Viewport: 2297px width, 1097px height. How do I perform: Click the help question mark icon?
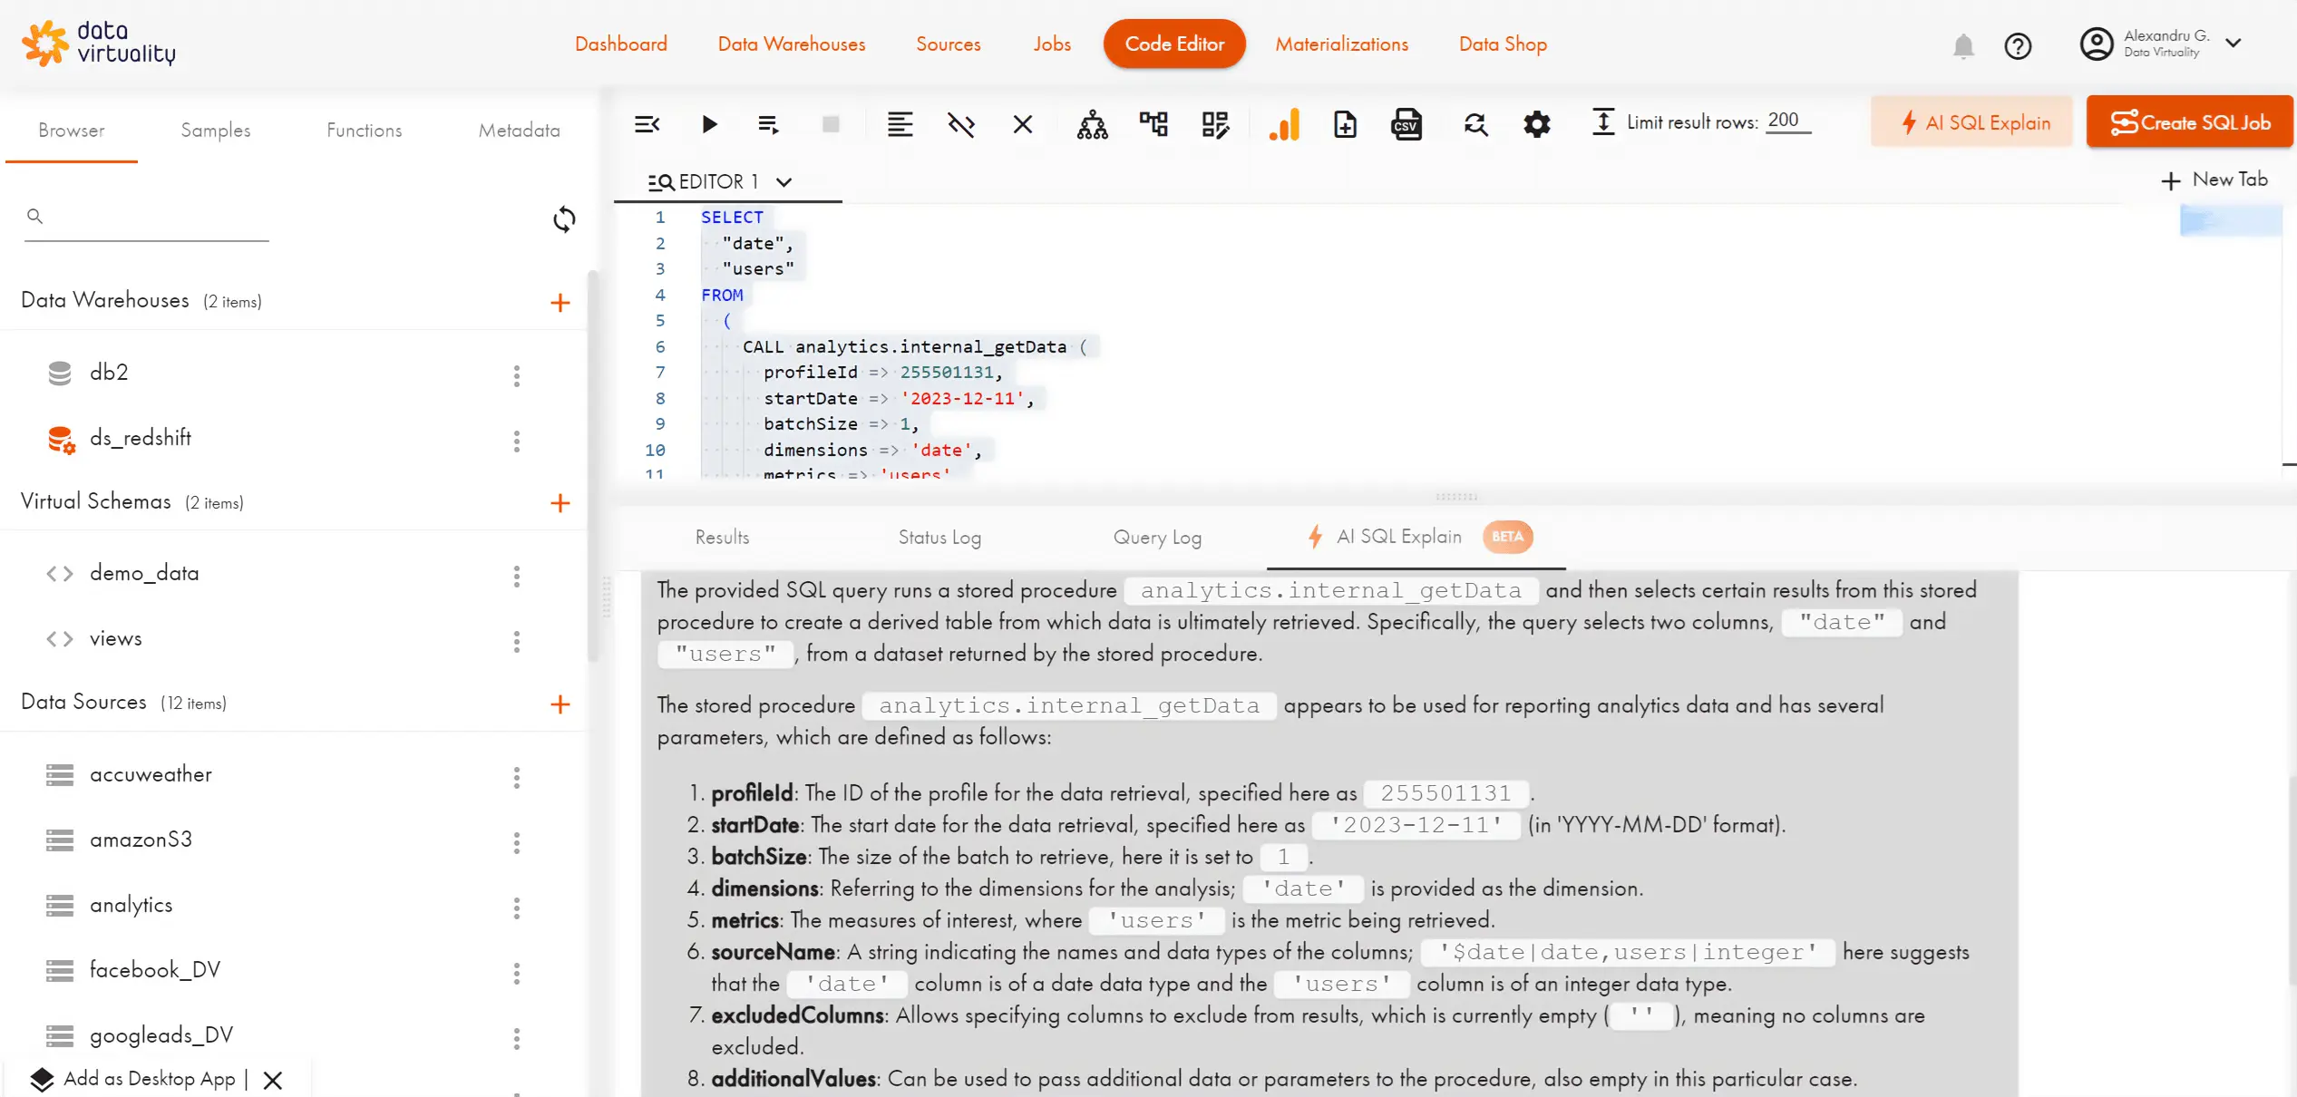pyautogui.click(x=2018, y=45)
